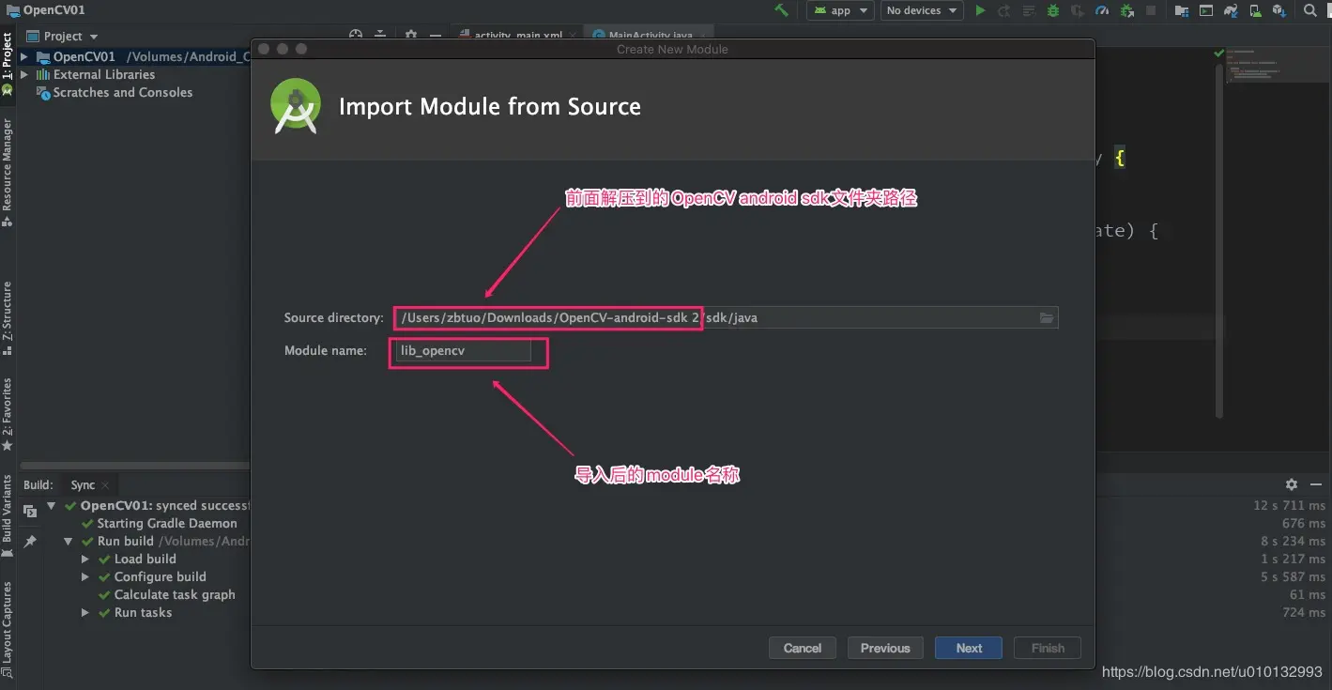This screenshot has width=1332, height=690.
Task: Open the Resource Manager side tab
Action: point(8,172)
